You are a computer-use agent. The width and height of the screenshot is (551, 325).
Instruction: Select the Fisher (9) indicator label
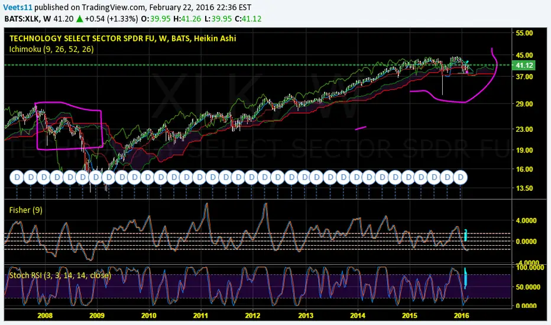[25, 210]
